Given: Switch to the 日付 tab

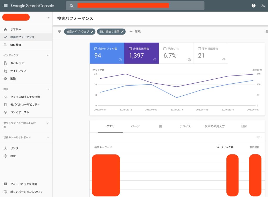Looking at the screenshot, I should [244, 126].
